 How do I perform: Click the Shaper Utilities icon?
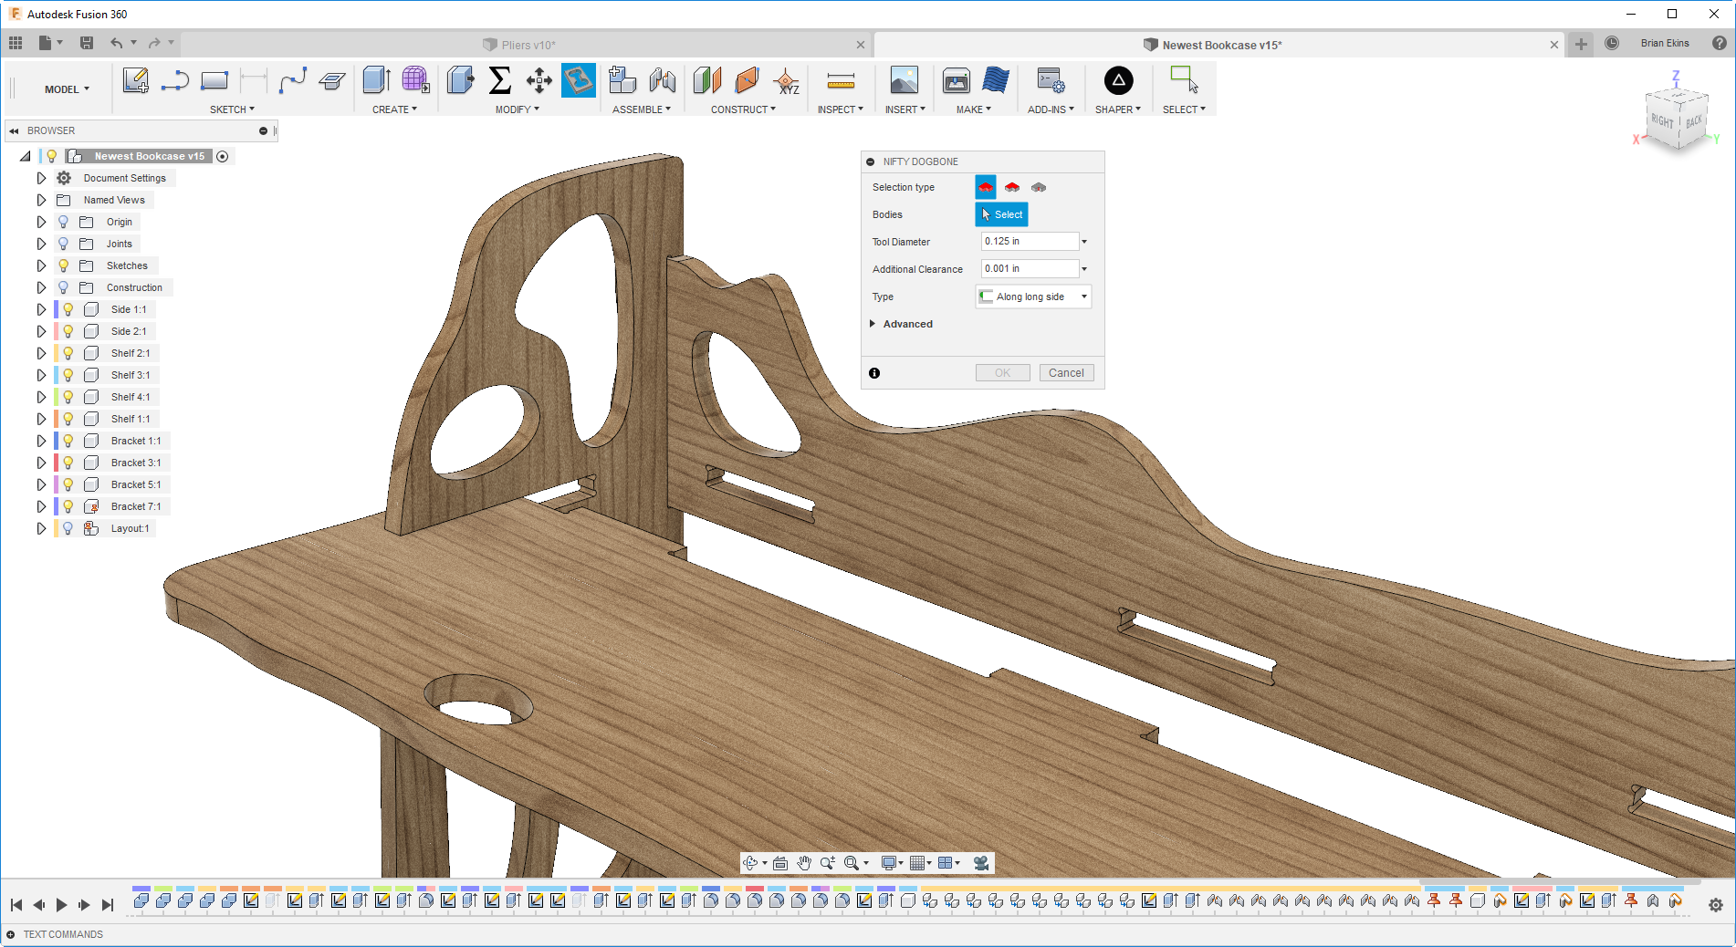[x=1118, y=81]
